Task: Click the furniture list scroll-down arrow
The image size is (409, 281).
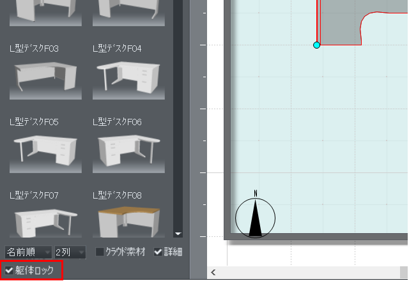Action: (x=178, y=234)
